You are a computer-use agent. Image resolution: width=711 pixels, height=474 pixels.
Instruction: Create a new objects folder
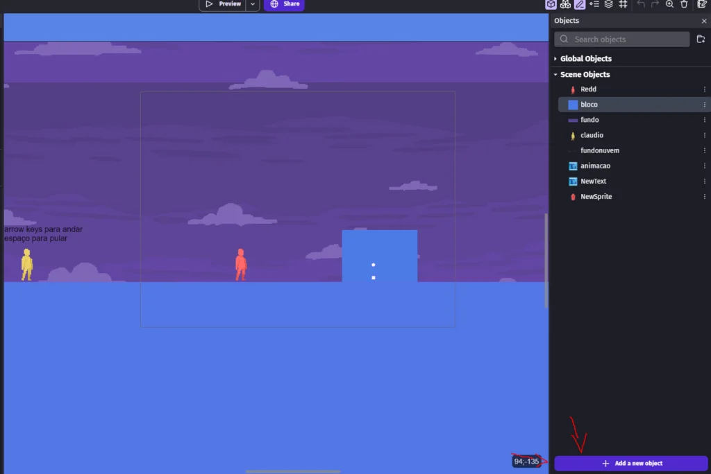pyautogui.click(x=701, y=39)
